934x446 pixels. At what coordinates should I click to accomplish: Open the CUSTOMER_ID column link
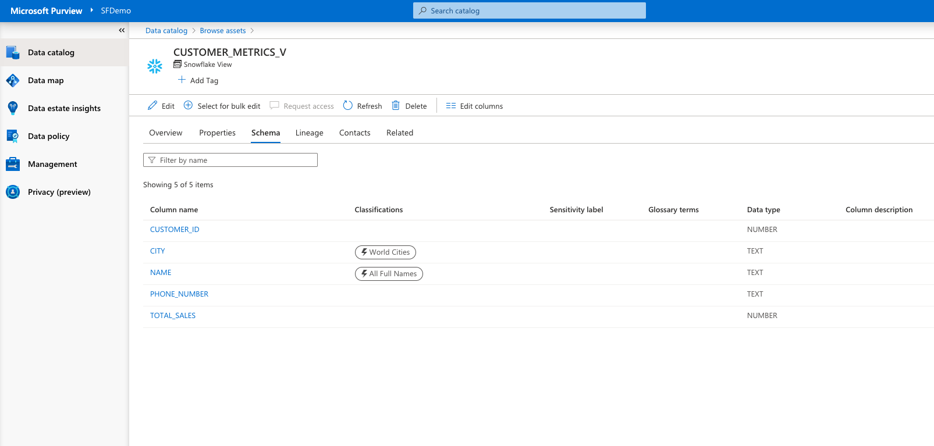pyautogui.click(x=175, y=230)
